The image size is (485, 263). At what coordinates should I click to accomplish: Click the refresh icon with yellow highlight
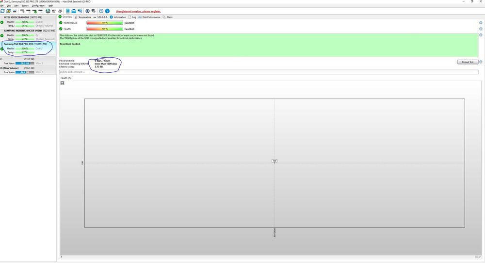[x=8, y=11]
